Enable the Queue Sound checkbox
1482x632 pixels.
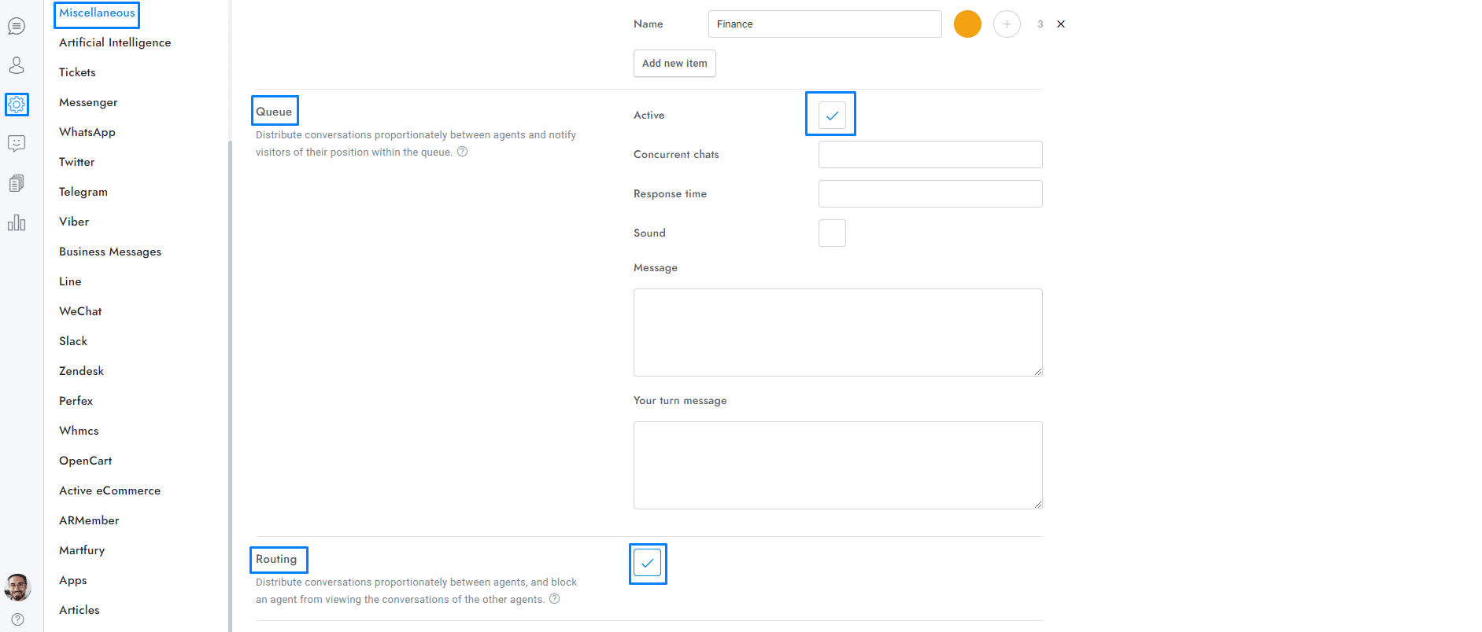click(832, 233)
